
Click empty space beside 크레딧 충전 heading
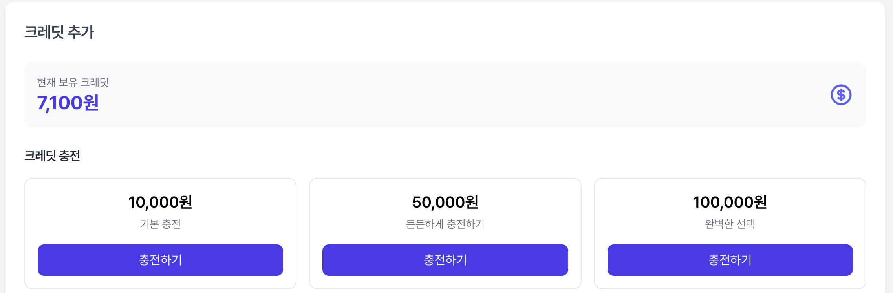471,156
